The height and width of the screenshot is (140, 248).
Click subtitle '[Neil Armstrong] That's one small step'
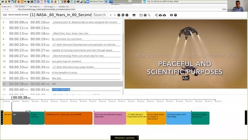[x=78, y=56]
